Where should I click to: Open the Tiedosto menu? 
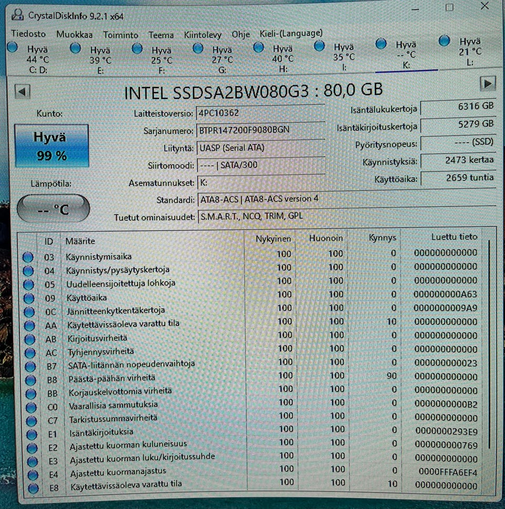(x=28, y=34)
